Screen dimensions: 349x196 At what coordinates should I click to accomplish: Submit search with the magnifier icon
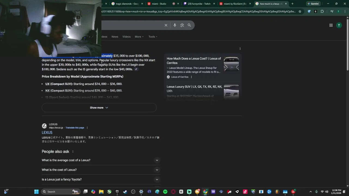[189, 25]
